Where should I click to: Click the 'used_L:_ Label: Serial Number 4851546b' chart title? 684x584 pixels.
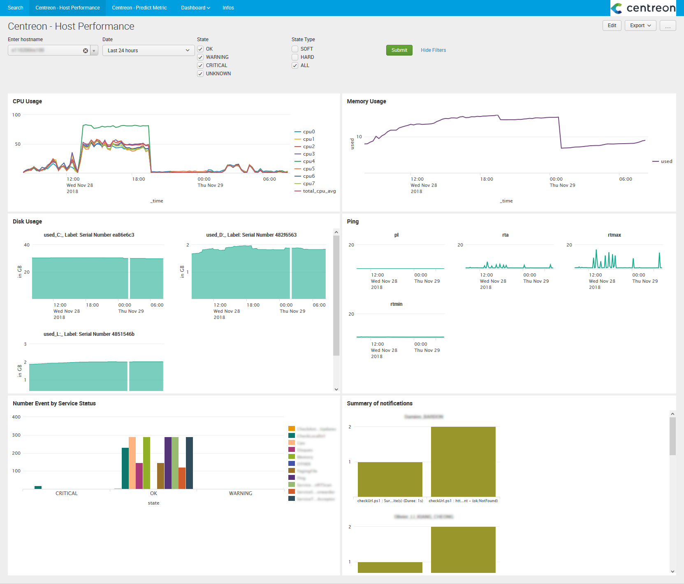point(89,334)
